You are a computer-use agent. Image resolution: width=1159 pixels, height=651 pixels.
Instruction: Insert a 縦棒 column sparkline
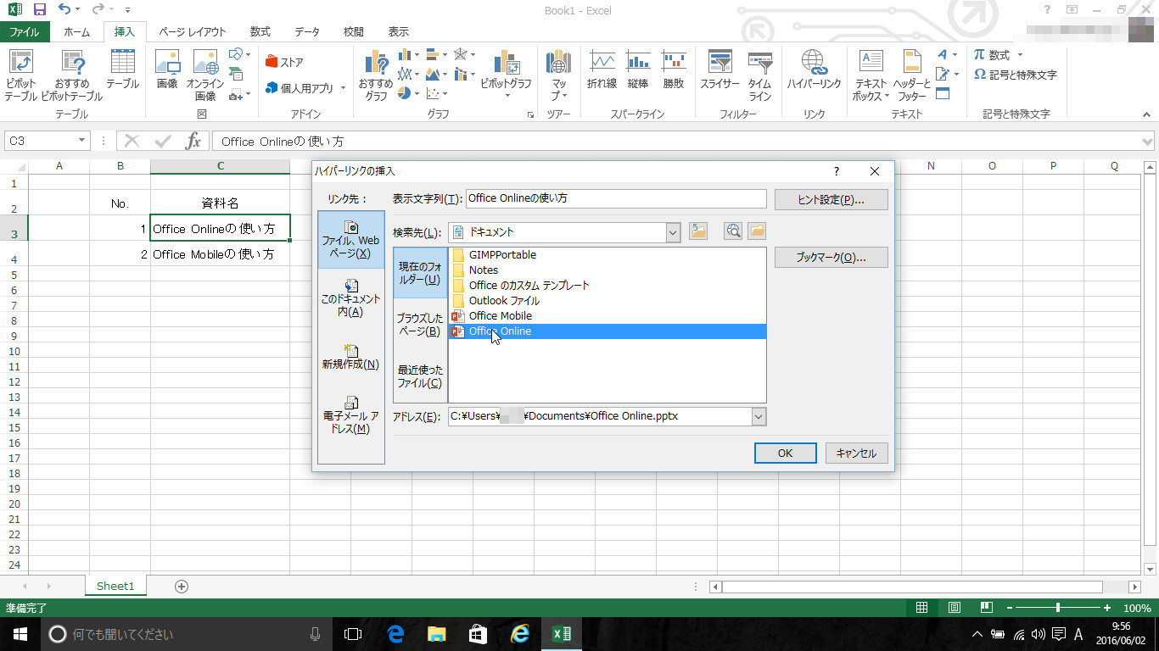[638, 71]
